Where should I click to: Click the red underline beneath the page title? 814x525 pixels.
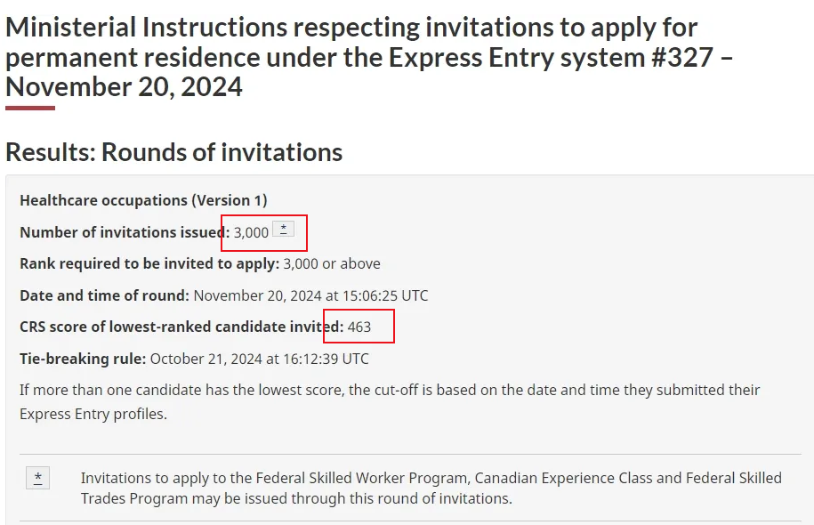tap(30, 109)
